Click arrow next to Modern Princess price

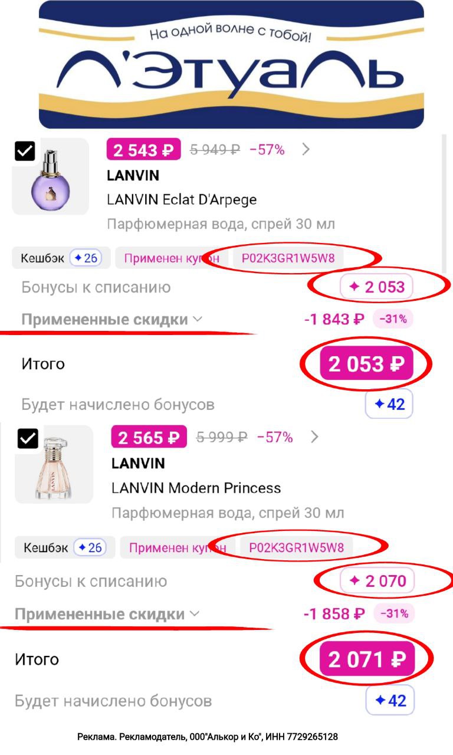[x=314, y=437]
